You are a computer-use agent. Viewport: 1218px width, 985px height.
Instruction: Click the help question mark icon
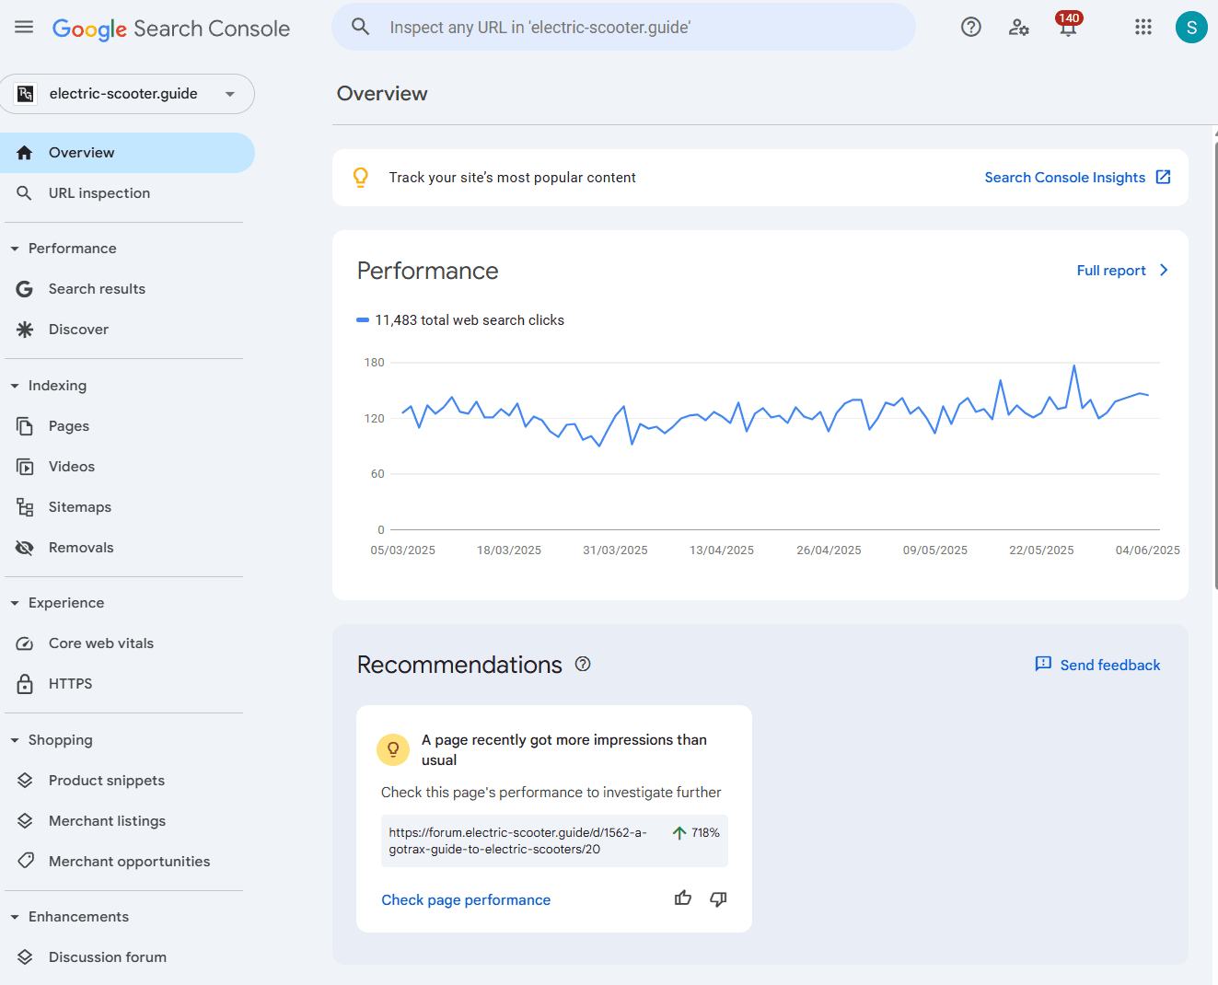tap(970, 28)
